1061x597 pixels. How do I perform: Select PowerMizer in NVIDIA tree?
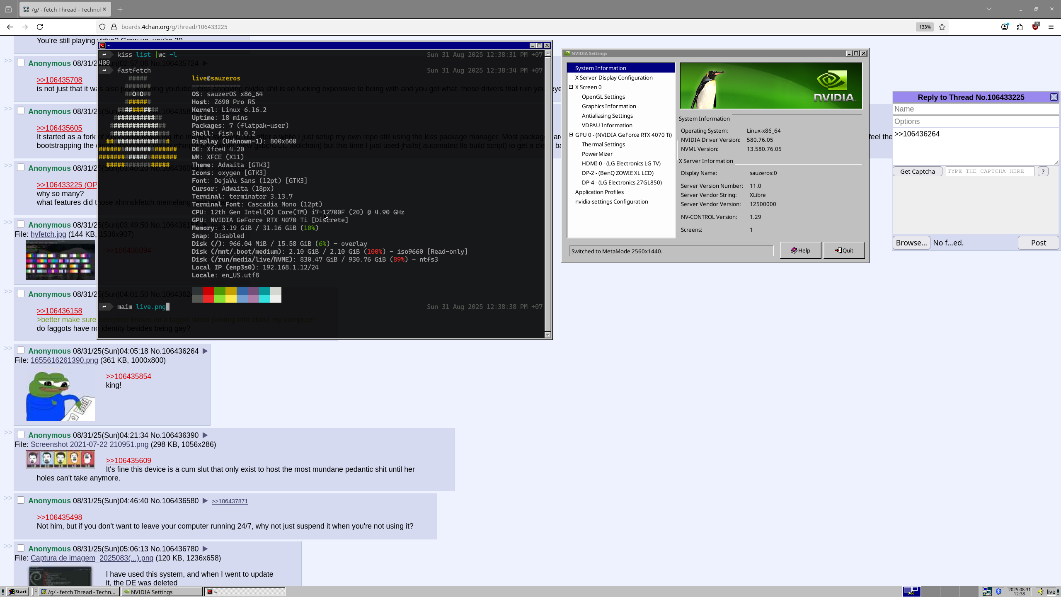[x=597, y=154]
